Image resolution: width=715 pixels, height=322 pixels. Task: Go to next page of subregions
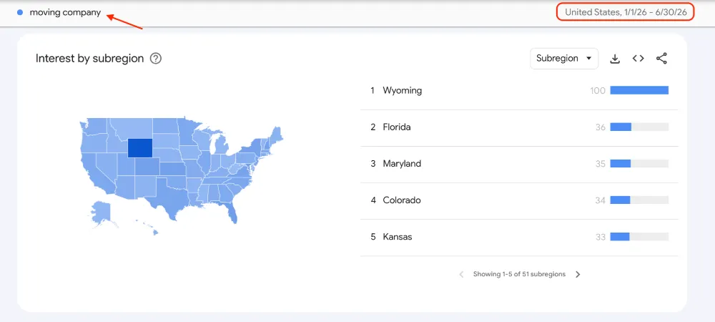tap(578, 274)
